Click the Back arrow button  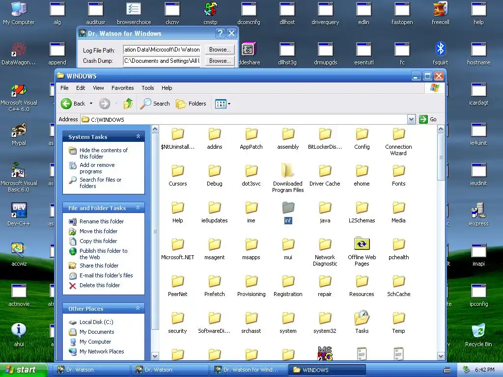(x=73, y=104)
